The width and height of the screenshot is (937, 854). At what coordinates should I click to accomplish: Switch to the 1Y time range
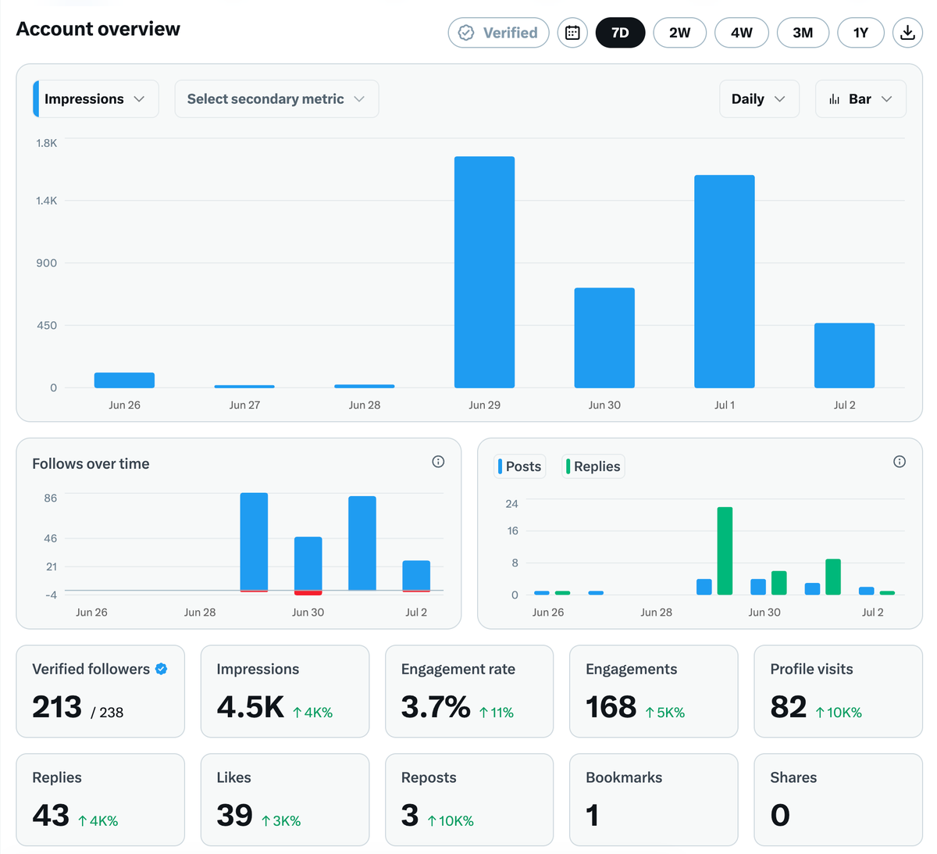[x=860, y=33]
